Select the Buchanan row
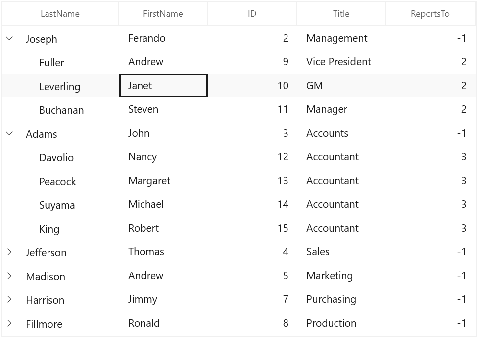478x338 pixels. tap(239, 109)
